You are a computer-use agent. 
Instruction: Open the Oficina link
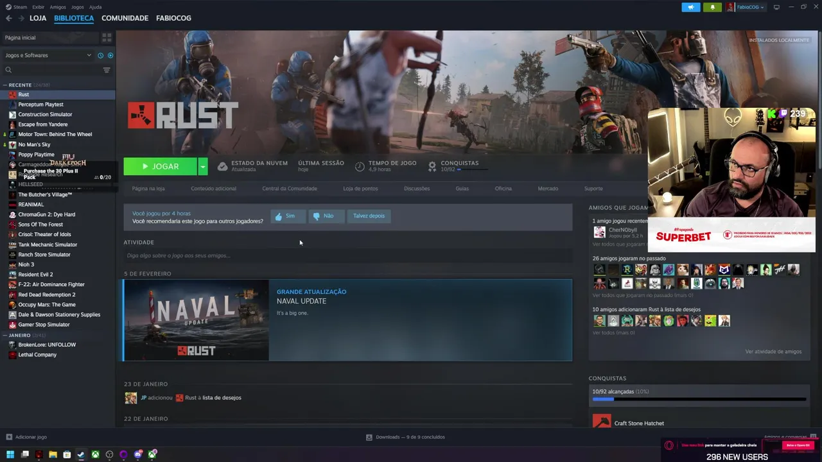click(503, 189)
